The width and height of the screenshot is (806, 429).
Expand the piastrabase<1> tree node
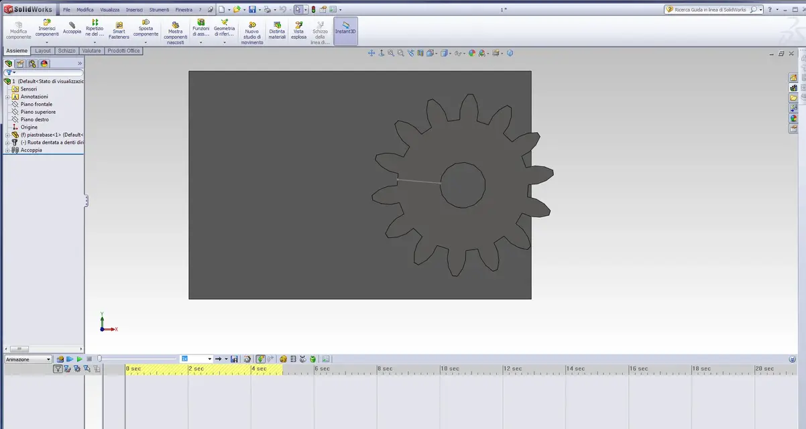[7, 135]
